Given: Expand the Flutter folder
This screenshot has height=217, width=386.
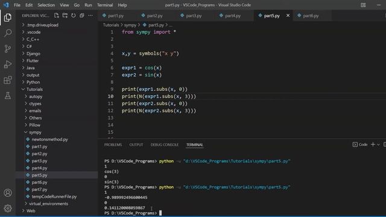Looking at the screenshot, I should click(x=57, y=60).
